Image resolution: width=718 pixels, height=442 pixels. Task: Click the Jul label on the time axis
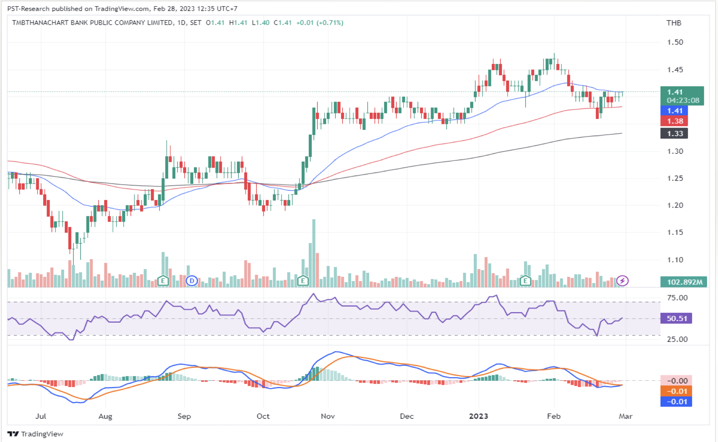coord(40,416)
